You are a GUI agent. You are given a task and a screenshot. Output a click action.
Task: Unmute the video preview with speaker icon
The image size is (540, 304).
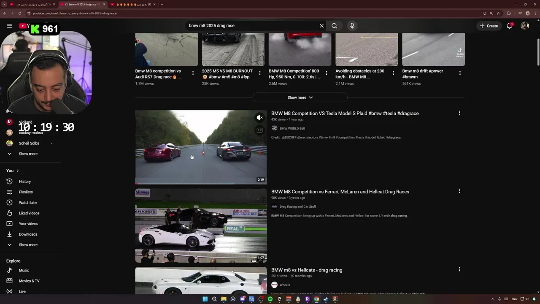pos(259,118)
